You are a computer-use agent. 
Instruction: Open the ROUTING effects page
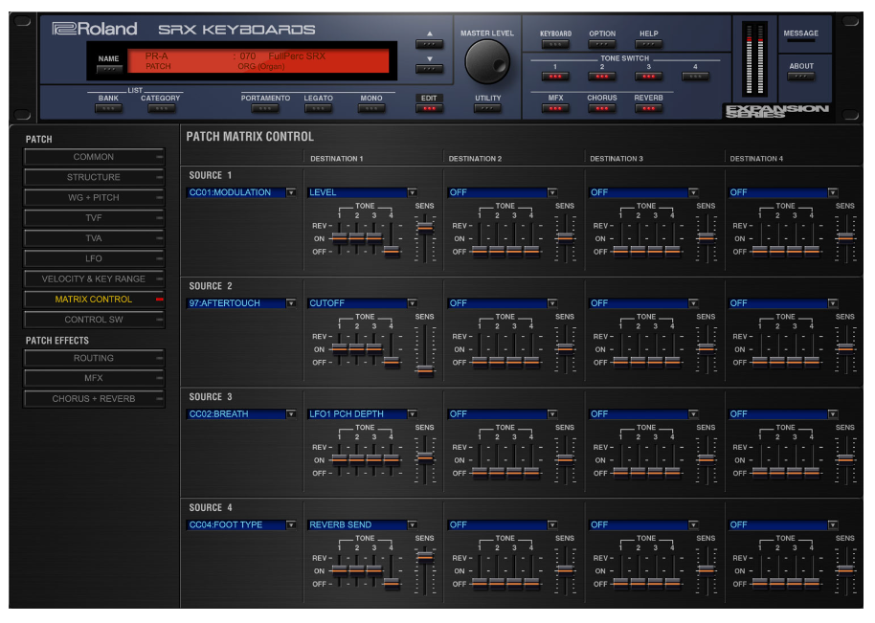(x=94, y=358)
